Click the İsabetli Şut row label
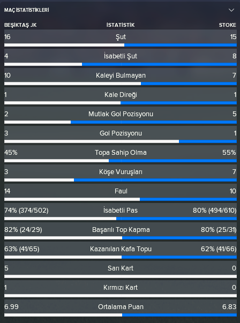The width and height of the screenshot is (240, 323). 121,56
